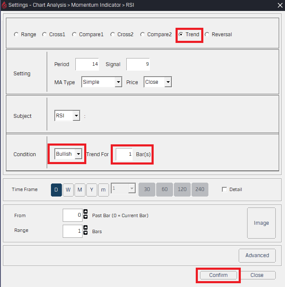Viewport: 285px width, 287px height.
Task: Click the Image button
Action: (x=261, y=223)
